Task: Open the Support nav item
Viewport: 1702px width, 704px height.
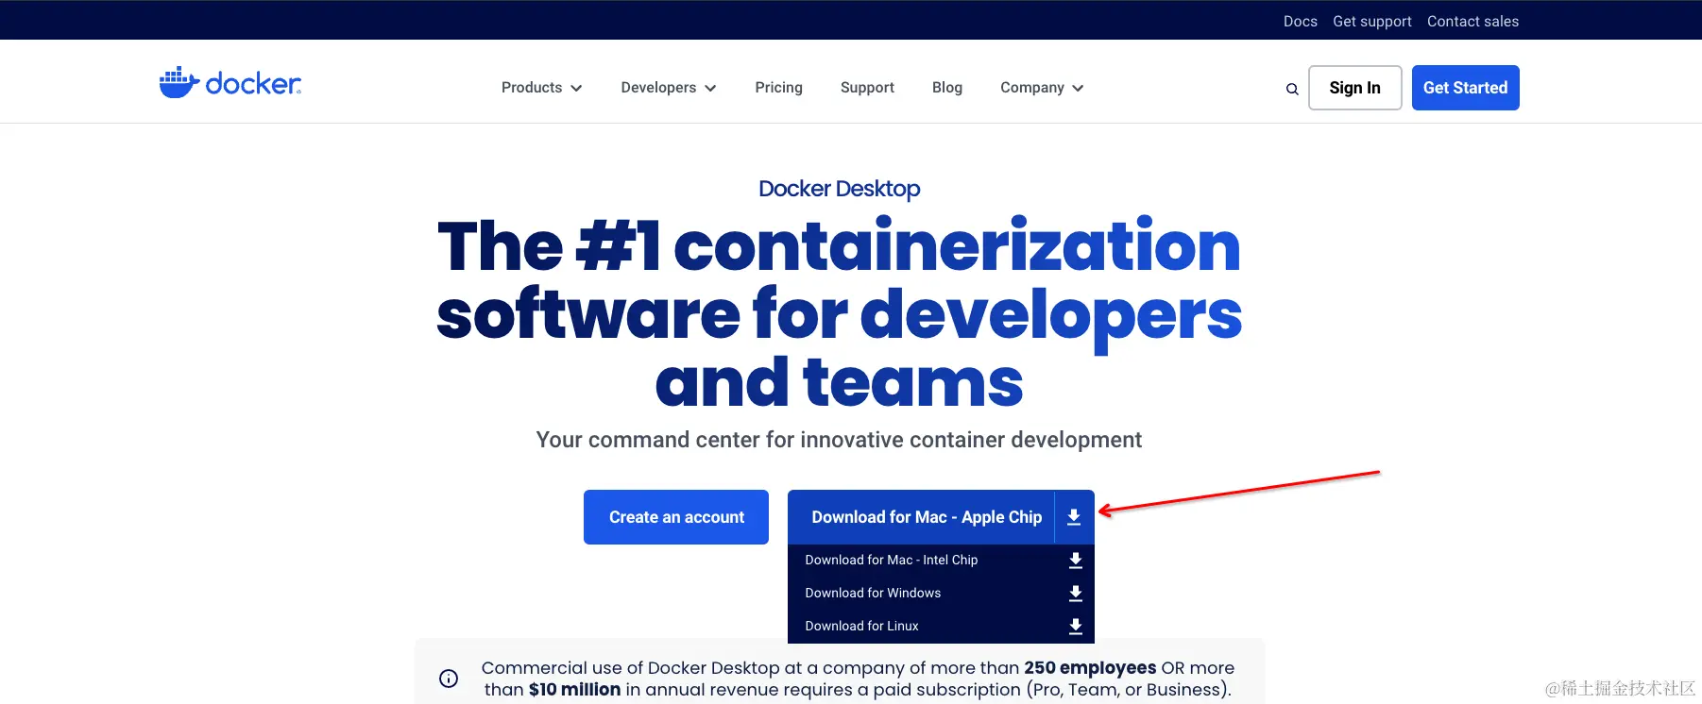Action: tap(867, 88)
